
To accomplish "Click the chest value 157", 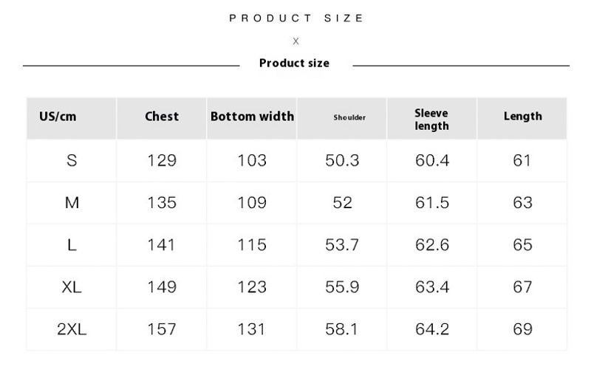I will (x=162, y=329).
